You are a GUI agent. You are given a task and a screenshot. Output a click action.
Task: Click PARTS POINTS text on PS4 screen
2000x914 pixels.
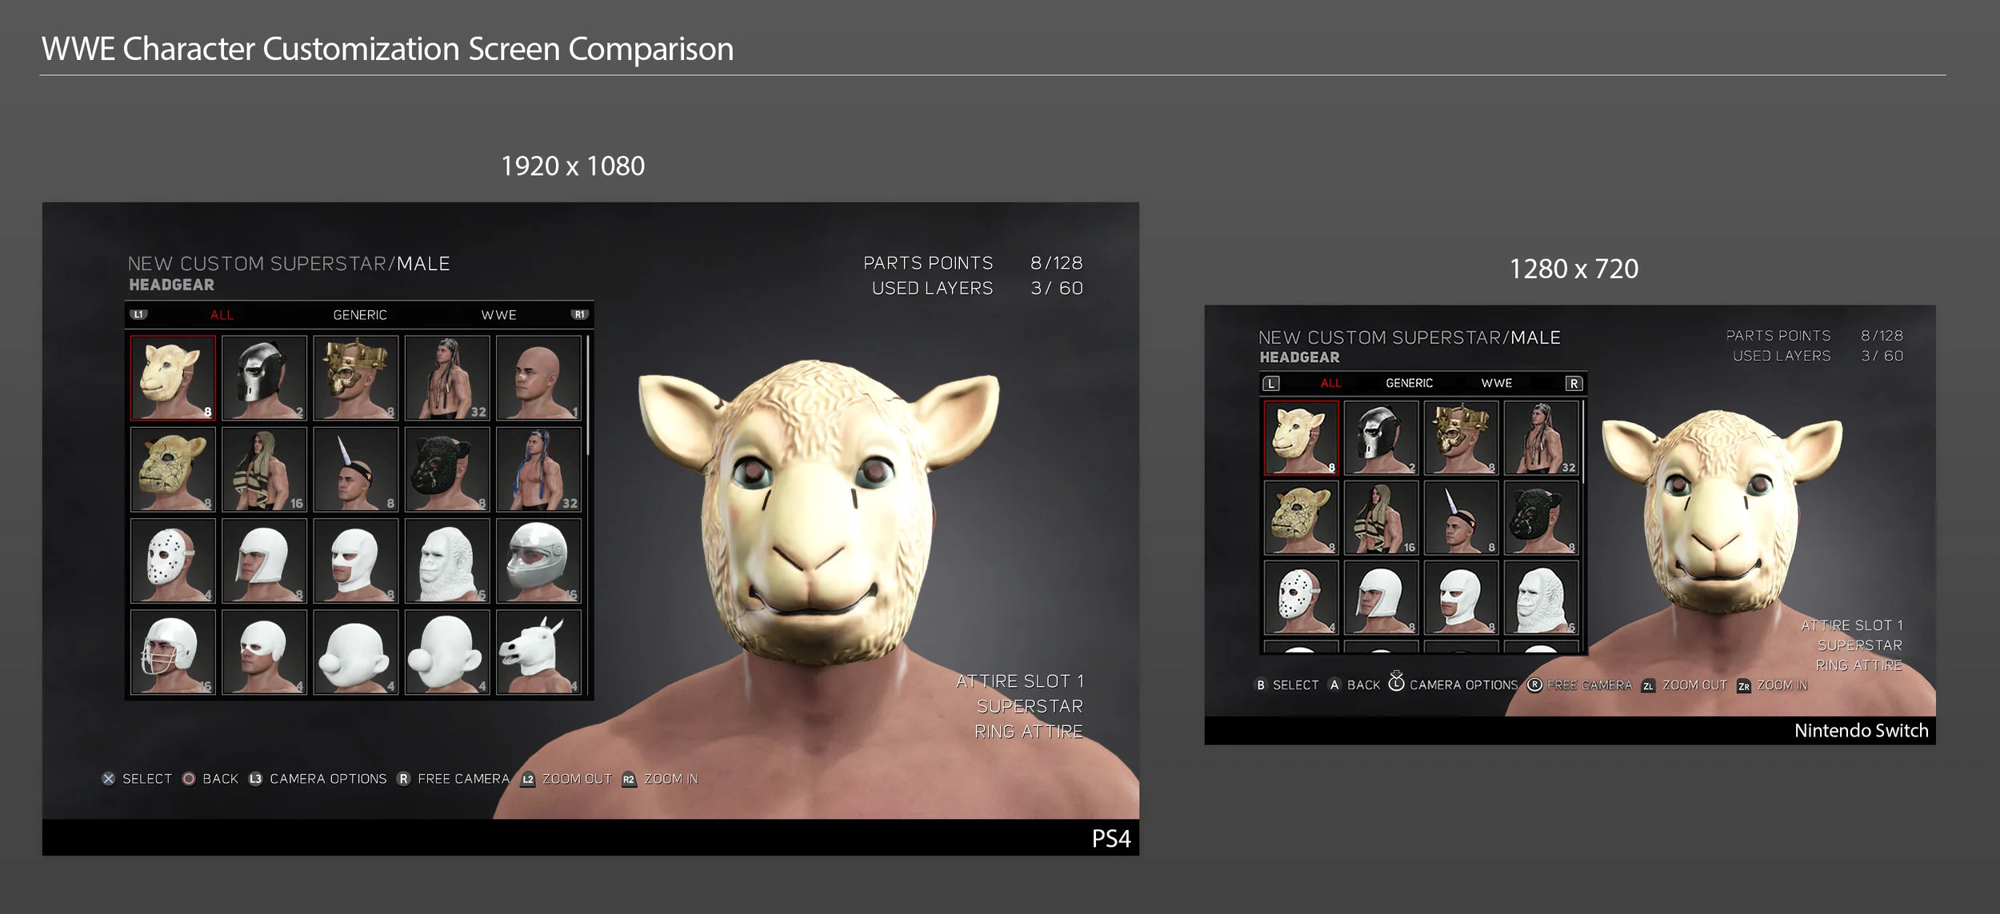pyautogui.click(x=928, y=263)
